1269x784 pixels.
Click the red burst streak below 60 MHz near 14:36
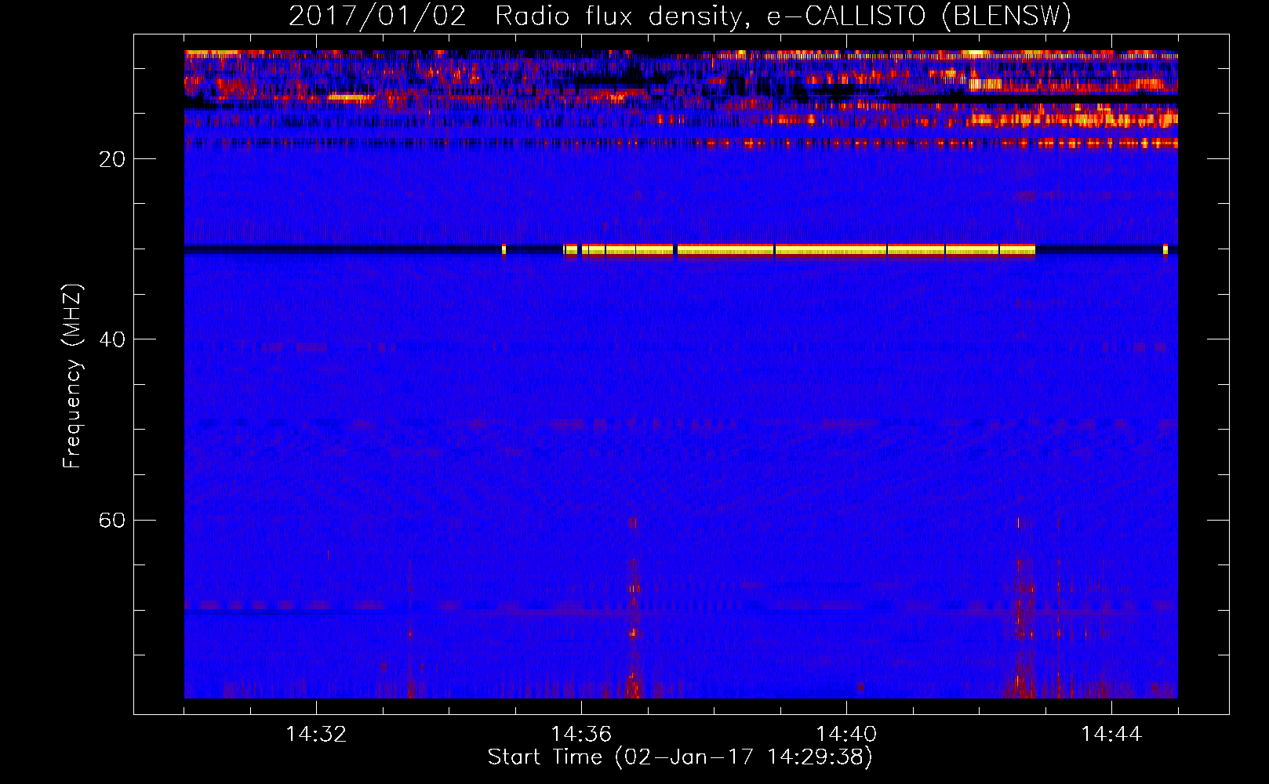[x=633, y=608]
